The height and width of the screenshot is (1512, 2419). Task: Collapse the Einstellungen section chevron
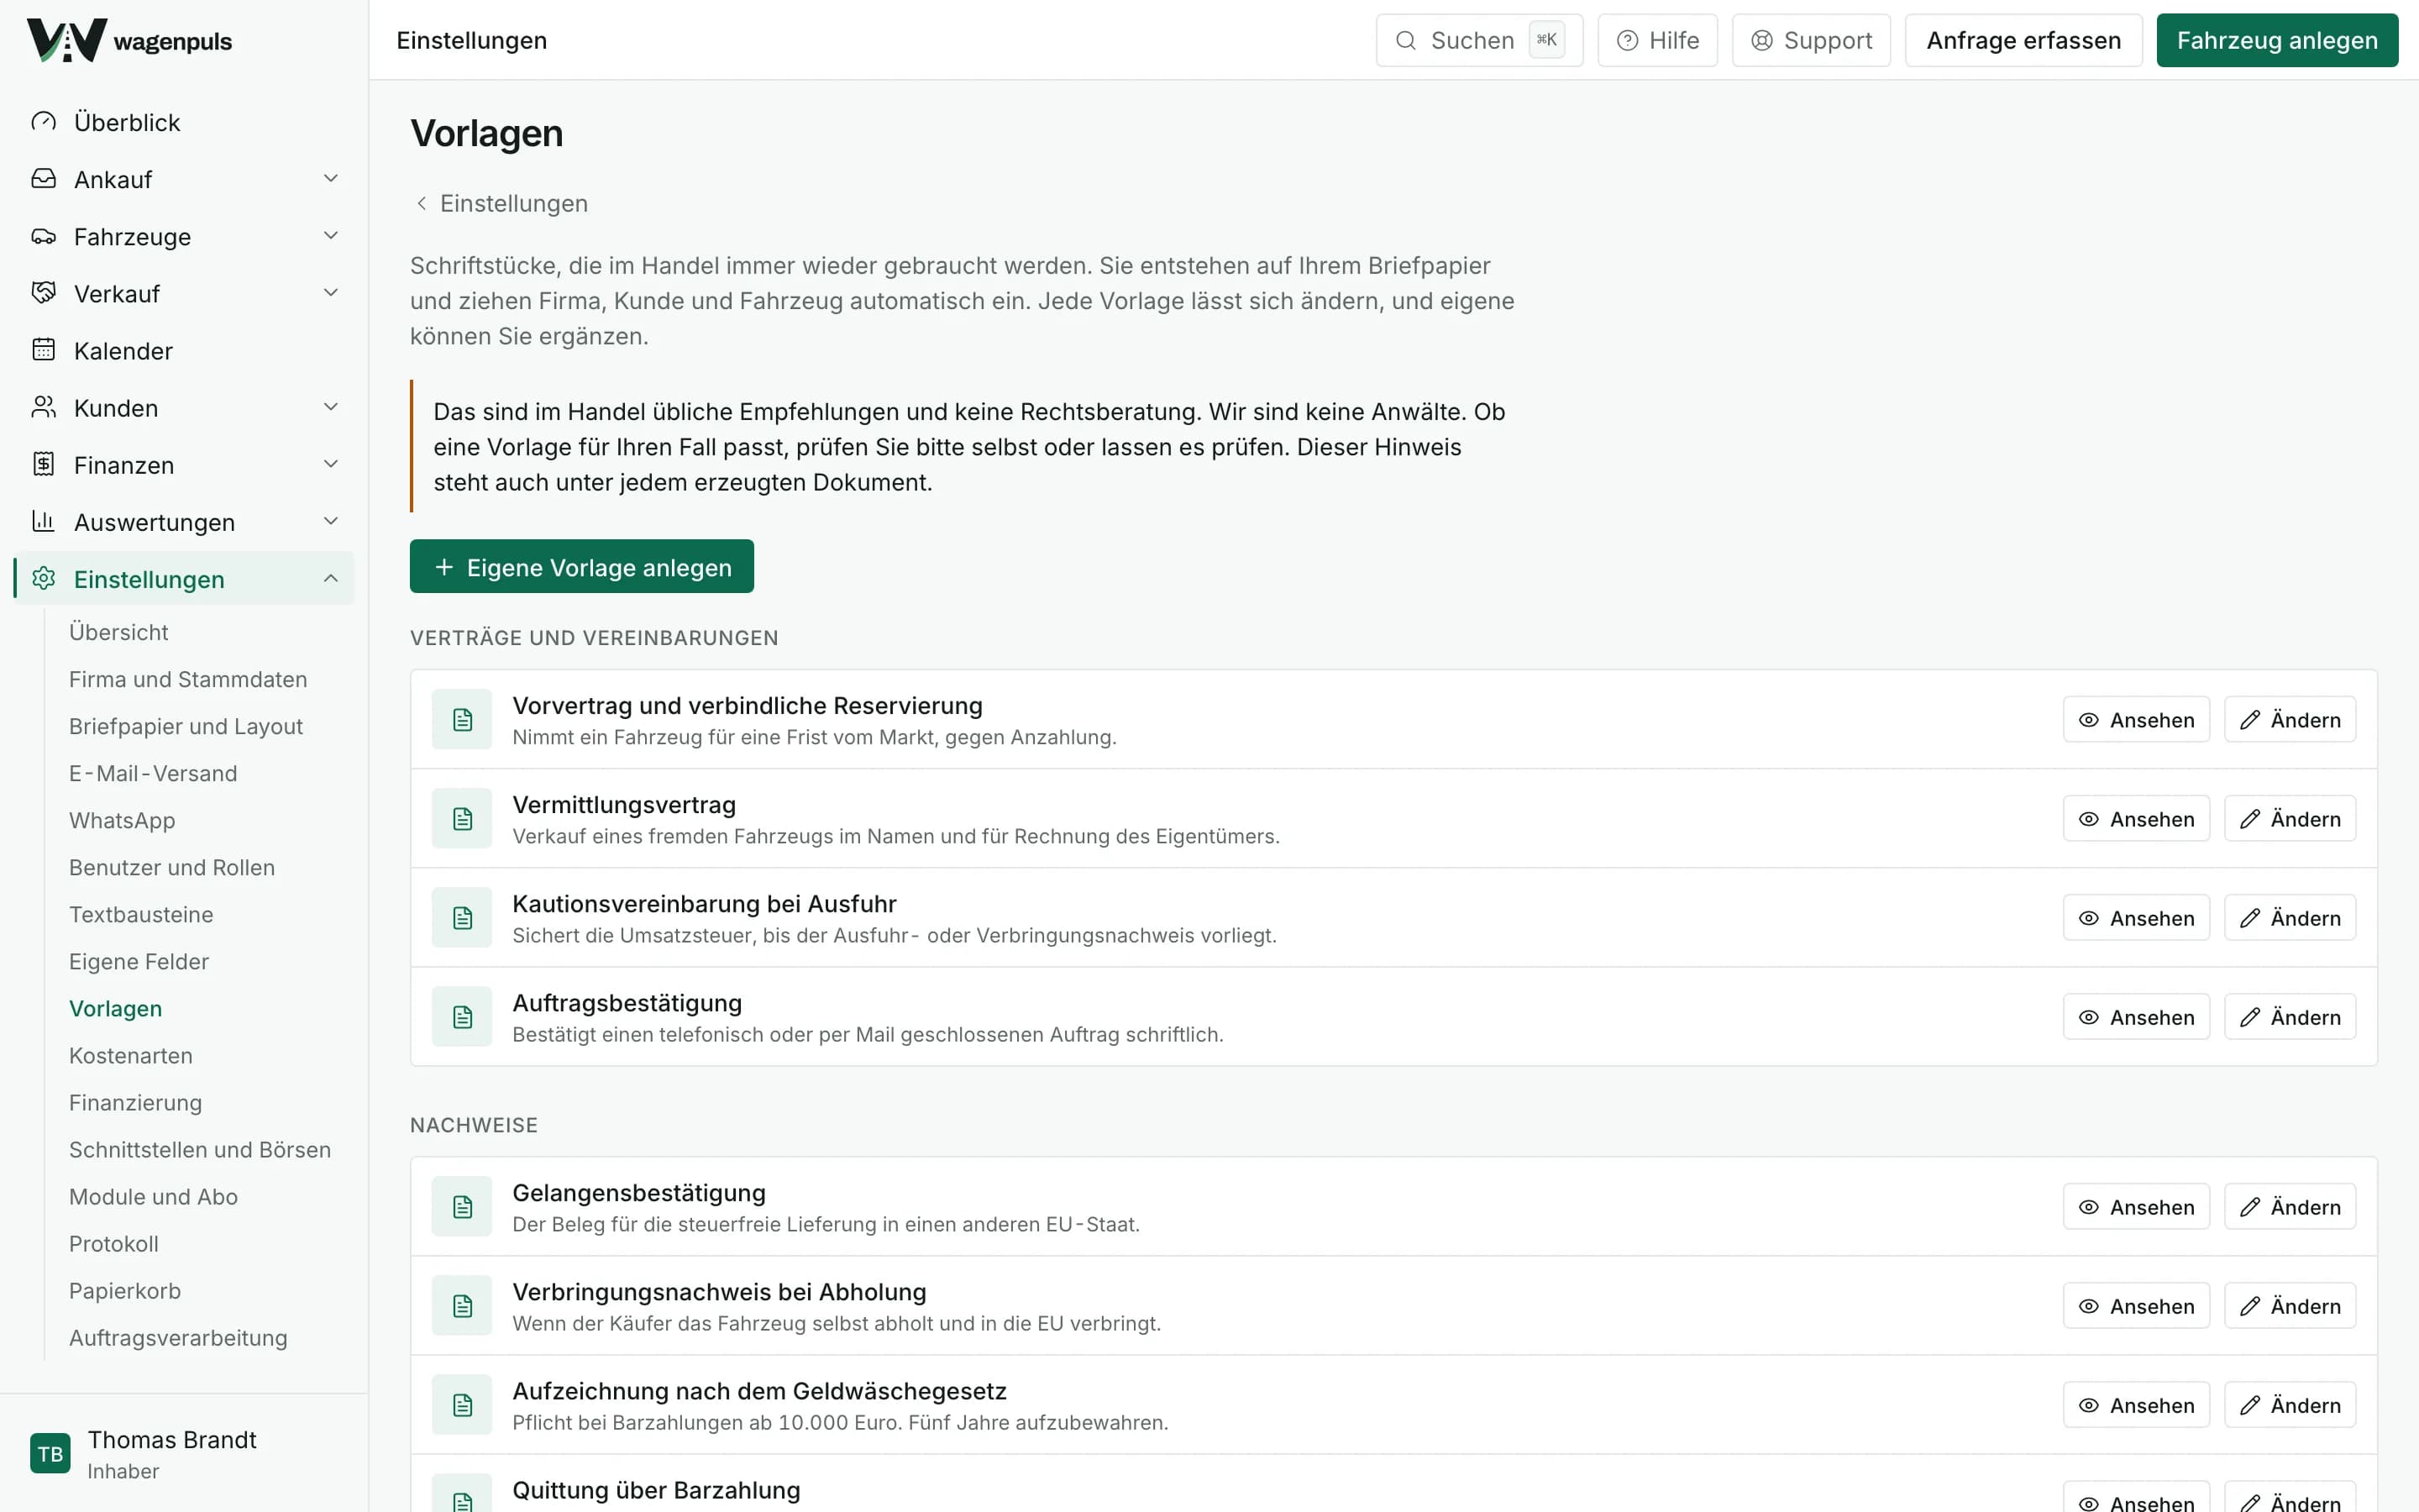coord(331,578)
